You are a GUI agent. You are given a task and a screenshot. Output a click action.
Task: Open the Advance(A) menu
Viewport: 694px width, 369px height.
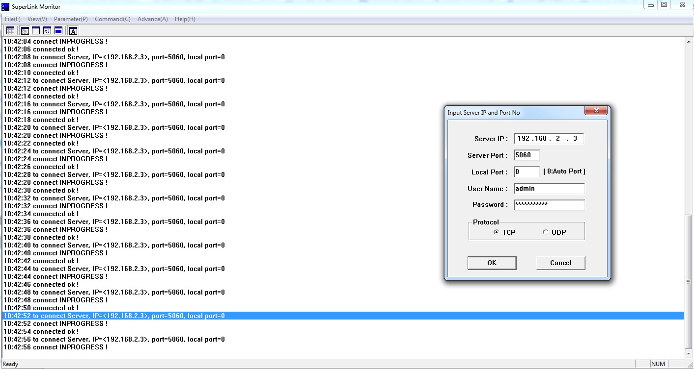[153, 19]
